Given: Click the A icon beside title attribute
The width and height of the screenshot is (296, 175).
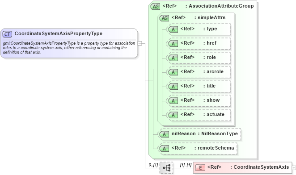Looking at the screenshot, I should pos(173,87).
